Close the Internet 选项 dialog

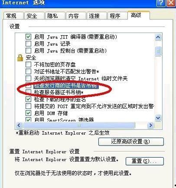click(171, 3)
